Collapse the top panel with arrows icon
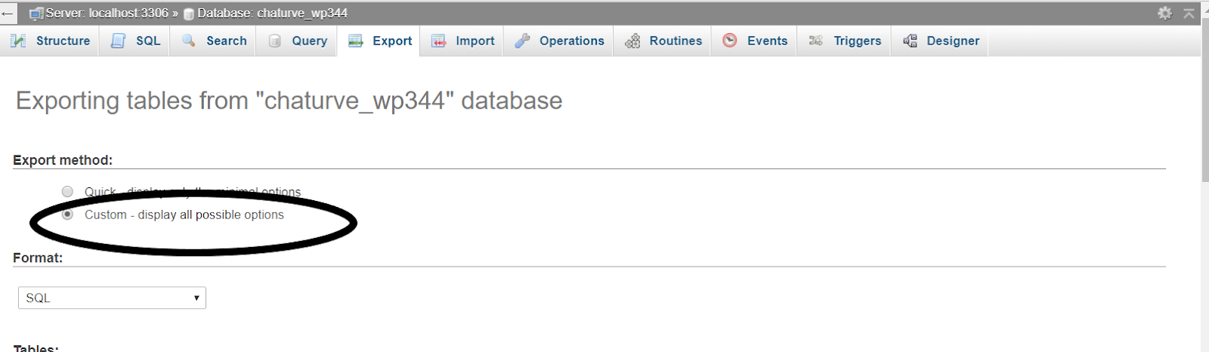Screen dimensions: 1209x352 pos(1189,13)
